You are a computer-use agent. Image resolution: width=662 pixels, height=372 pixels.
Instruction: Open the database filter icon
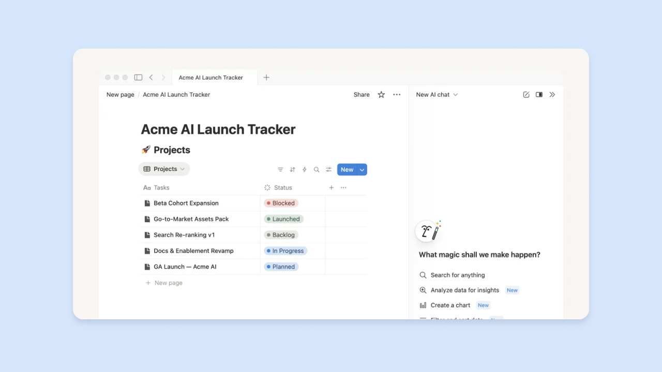pyautogui.click(x=280, y=169)
